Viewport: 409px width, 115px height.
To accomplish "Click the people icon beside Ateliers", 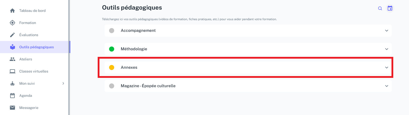I will coord(12,59).
